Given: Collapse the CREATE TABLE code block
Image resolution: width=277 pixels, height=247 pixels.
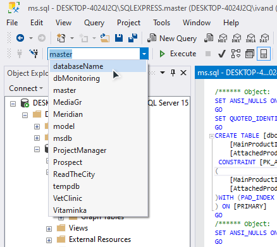Looking at the screenshot, I should coord(211,136).
